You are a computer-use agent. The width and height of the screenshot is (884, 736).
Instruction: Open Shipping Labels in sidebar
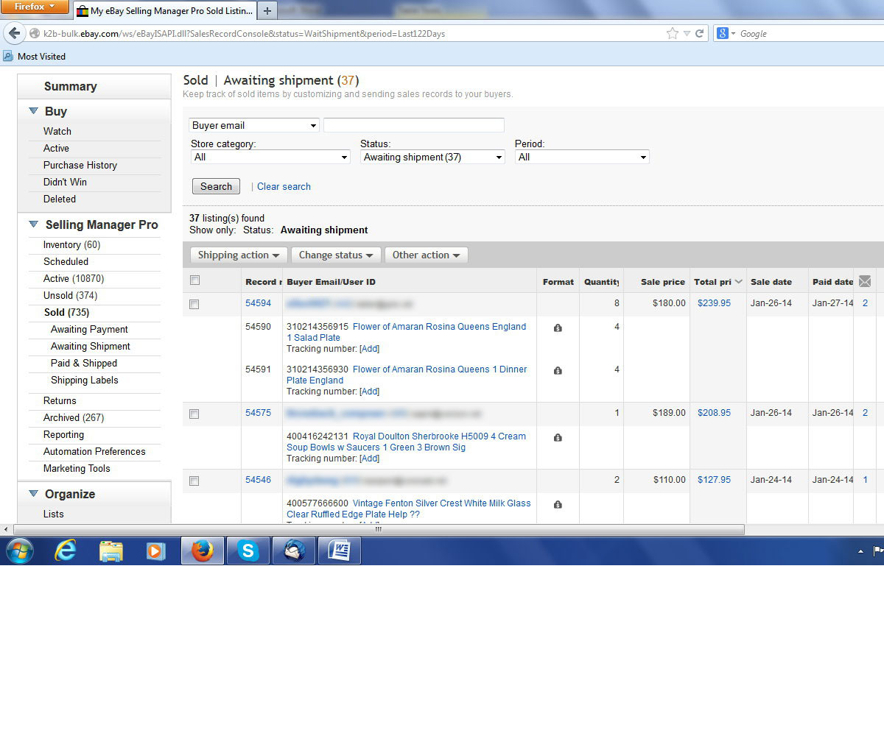pyautogui.click(x=85, y=380)
